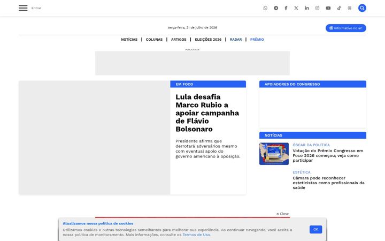Click the date terça-feira, 21 de julho
385x241 pixels.
[x=192, y=27]
